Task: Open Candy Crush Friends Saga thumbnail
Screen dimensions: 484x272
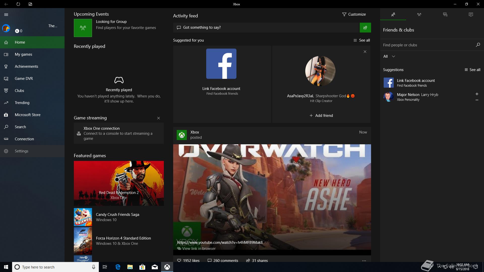Action: 83,217
